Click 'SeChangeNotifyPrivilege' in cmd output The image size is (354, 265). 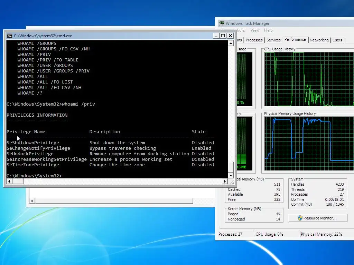38,148
